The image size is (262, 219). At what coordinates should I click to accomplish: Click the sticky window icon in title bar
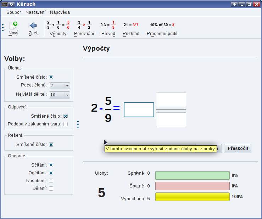(11, 4)
